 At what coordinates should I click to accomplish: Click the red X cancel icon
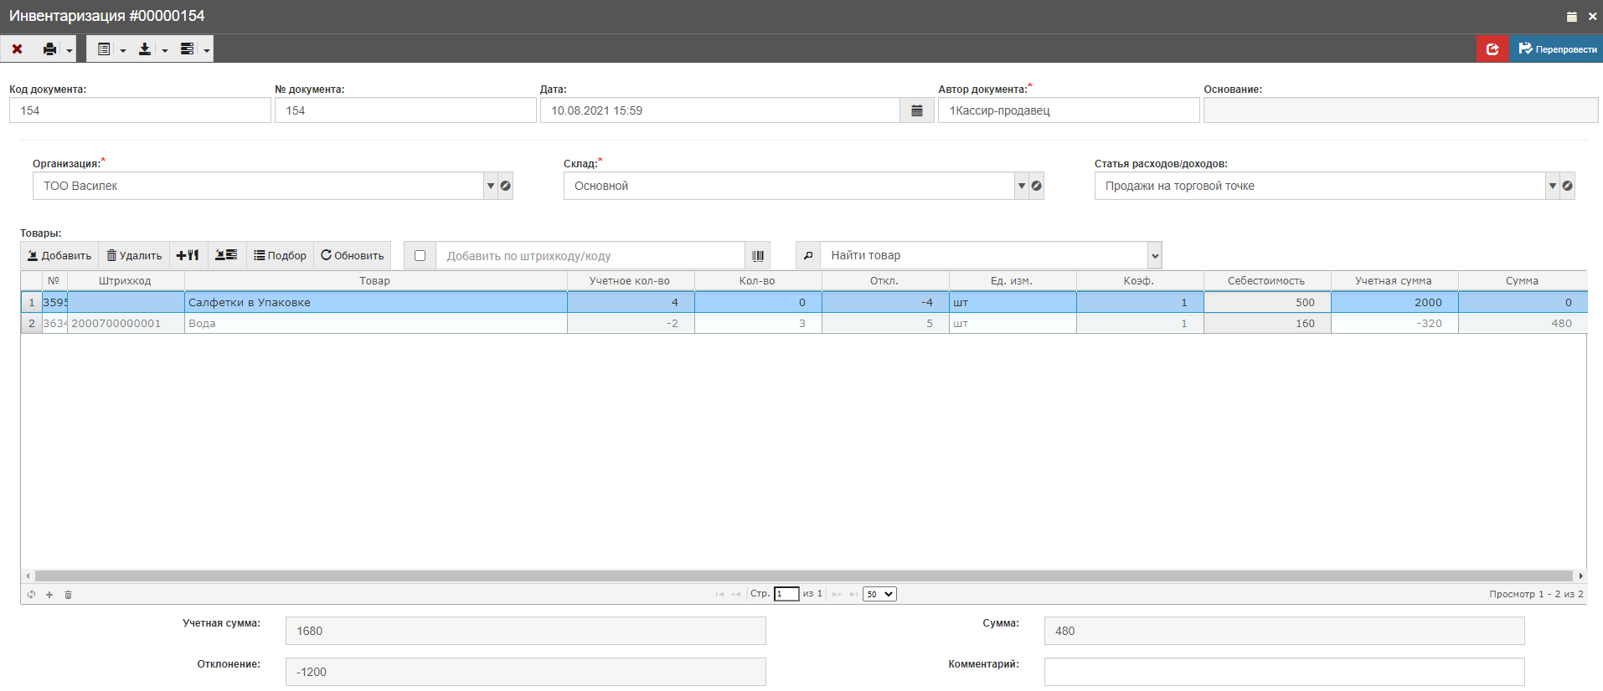pos(17,49)
